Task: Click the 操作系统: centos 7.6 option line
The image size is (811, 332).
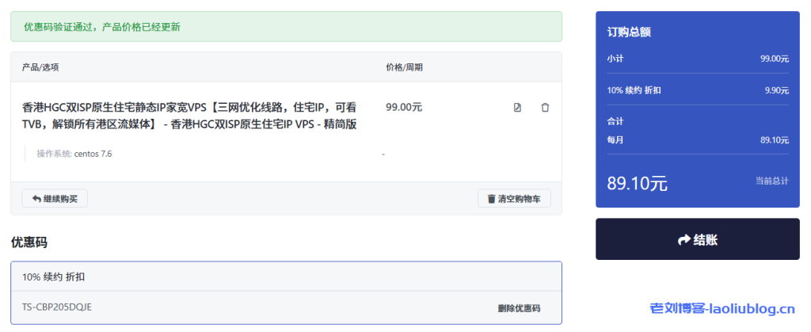Action: click(x=74, y=154)
